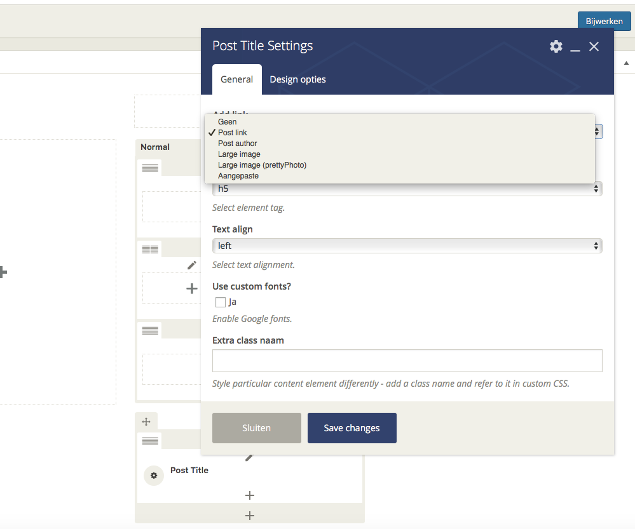635x529 pixels.
Task: Expand the Text align dropdown
Action: tap(407, 246)
